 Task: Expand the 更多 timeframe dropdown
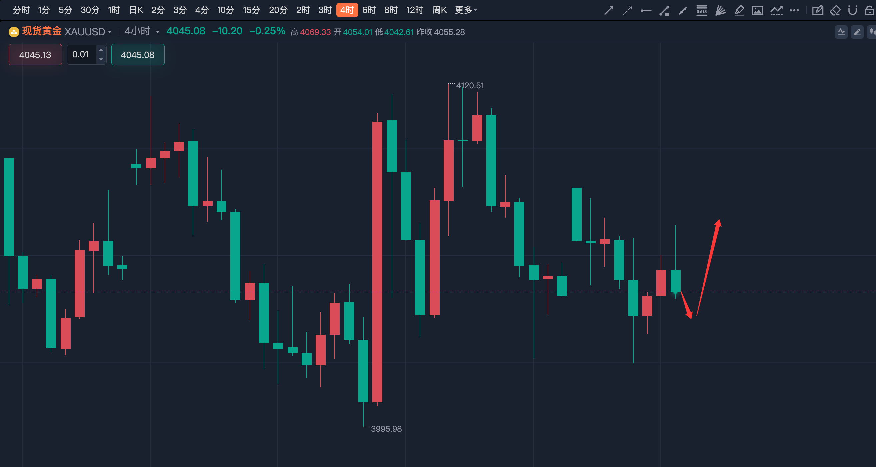tap(466, 10)
